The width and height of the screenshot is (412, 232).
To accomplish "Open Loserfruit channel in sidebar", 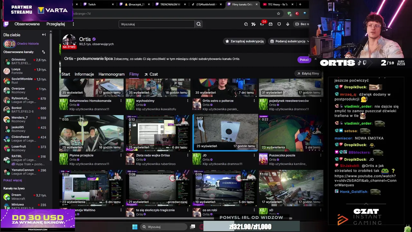I will pyautogui.click(x=25, y=148).
